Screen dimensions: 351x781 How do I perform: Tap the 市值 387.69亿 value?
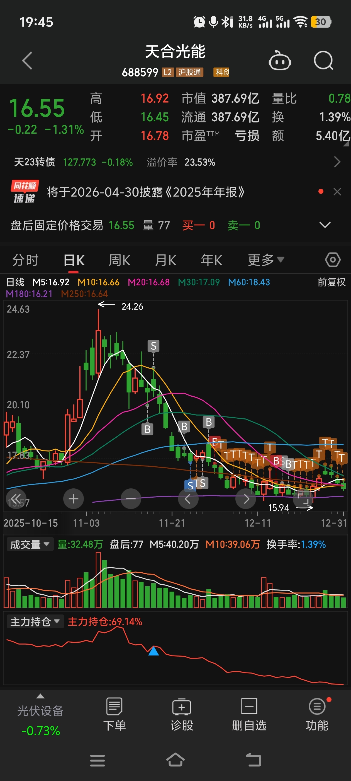220,98
